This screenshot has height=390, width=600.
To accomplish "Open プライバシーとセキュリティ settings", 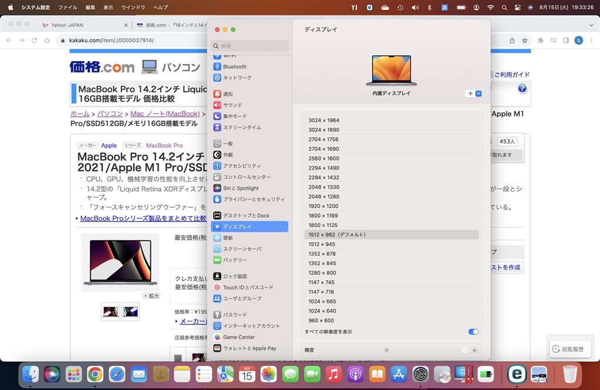I will click(250, 199).
